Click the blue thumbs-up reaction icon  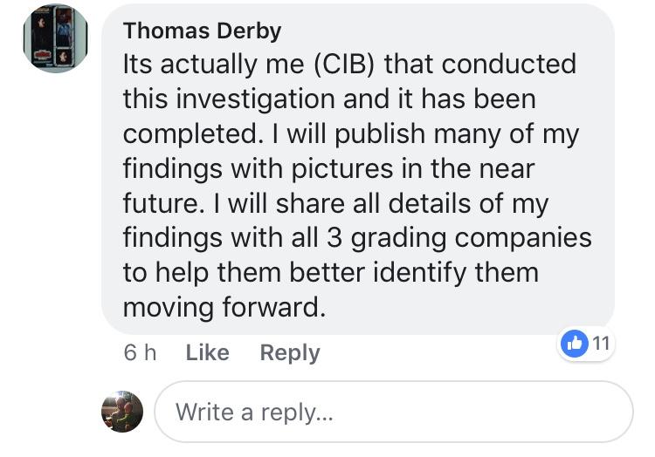click(x=575, y=344)
